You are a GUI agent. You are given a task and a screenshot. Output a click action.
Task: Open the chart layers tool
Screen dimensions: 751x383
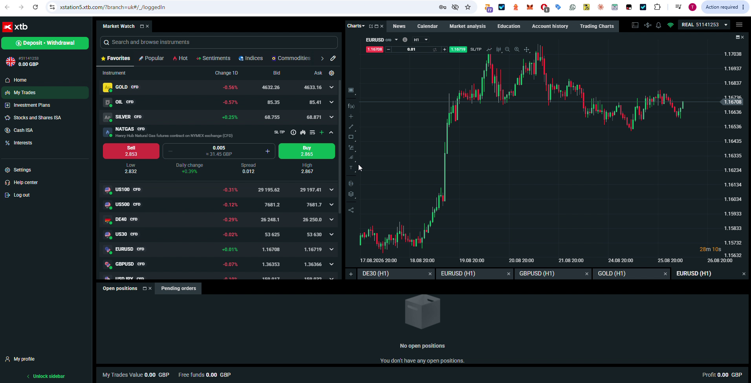[x=351, y=194]
